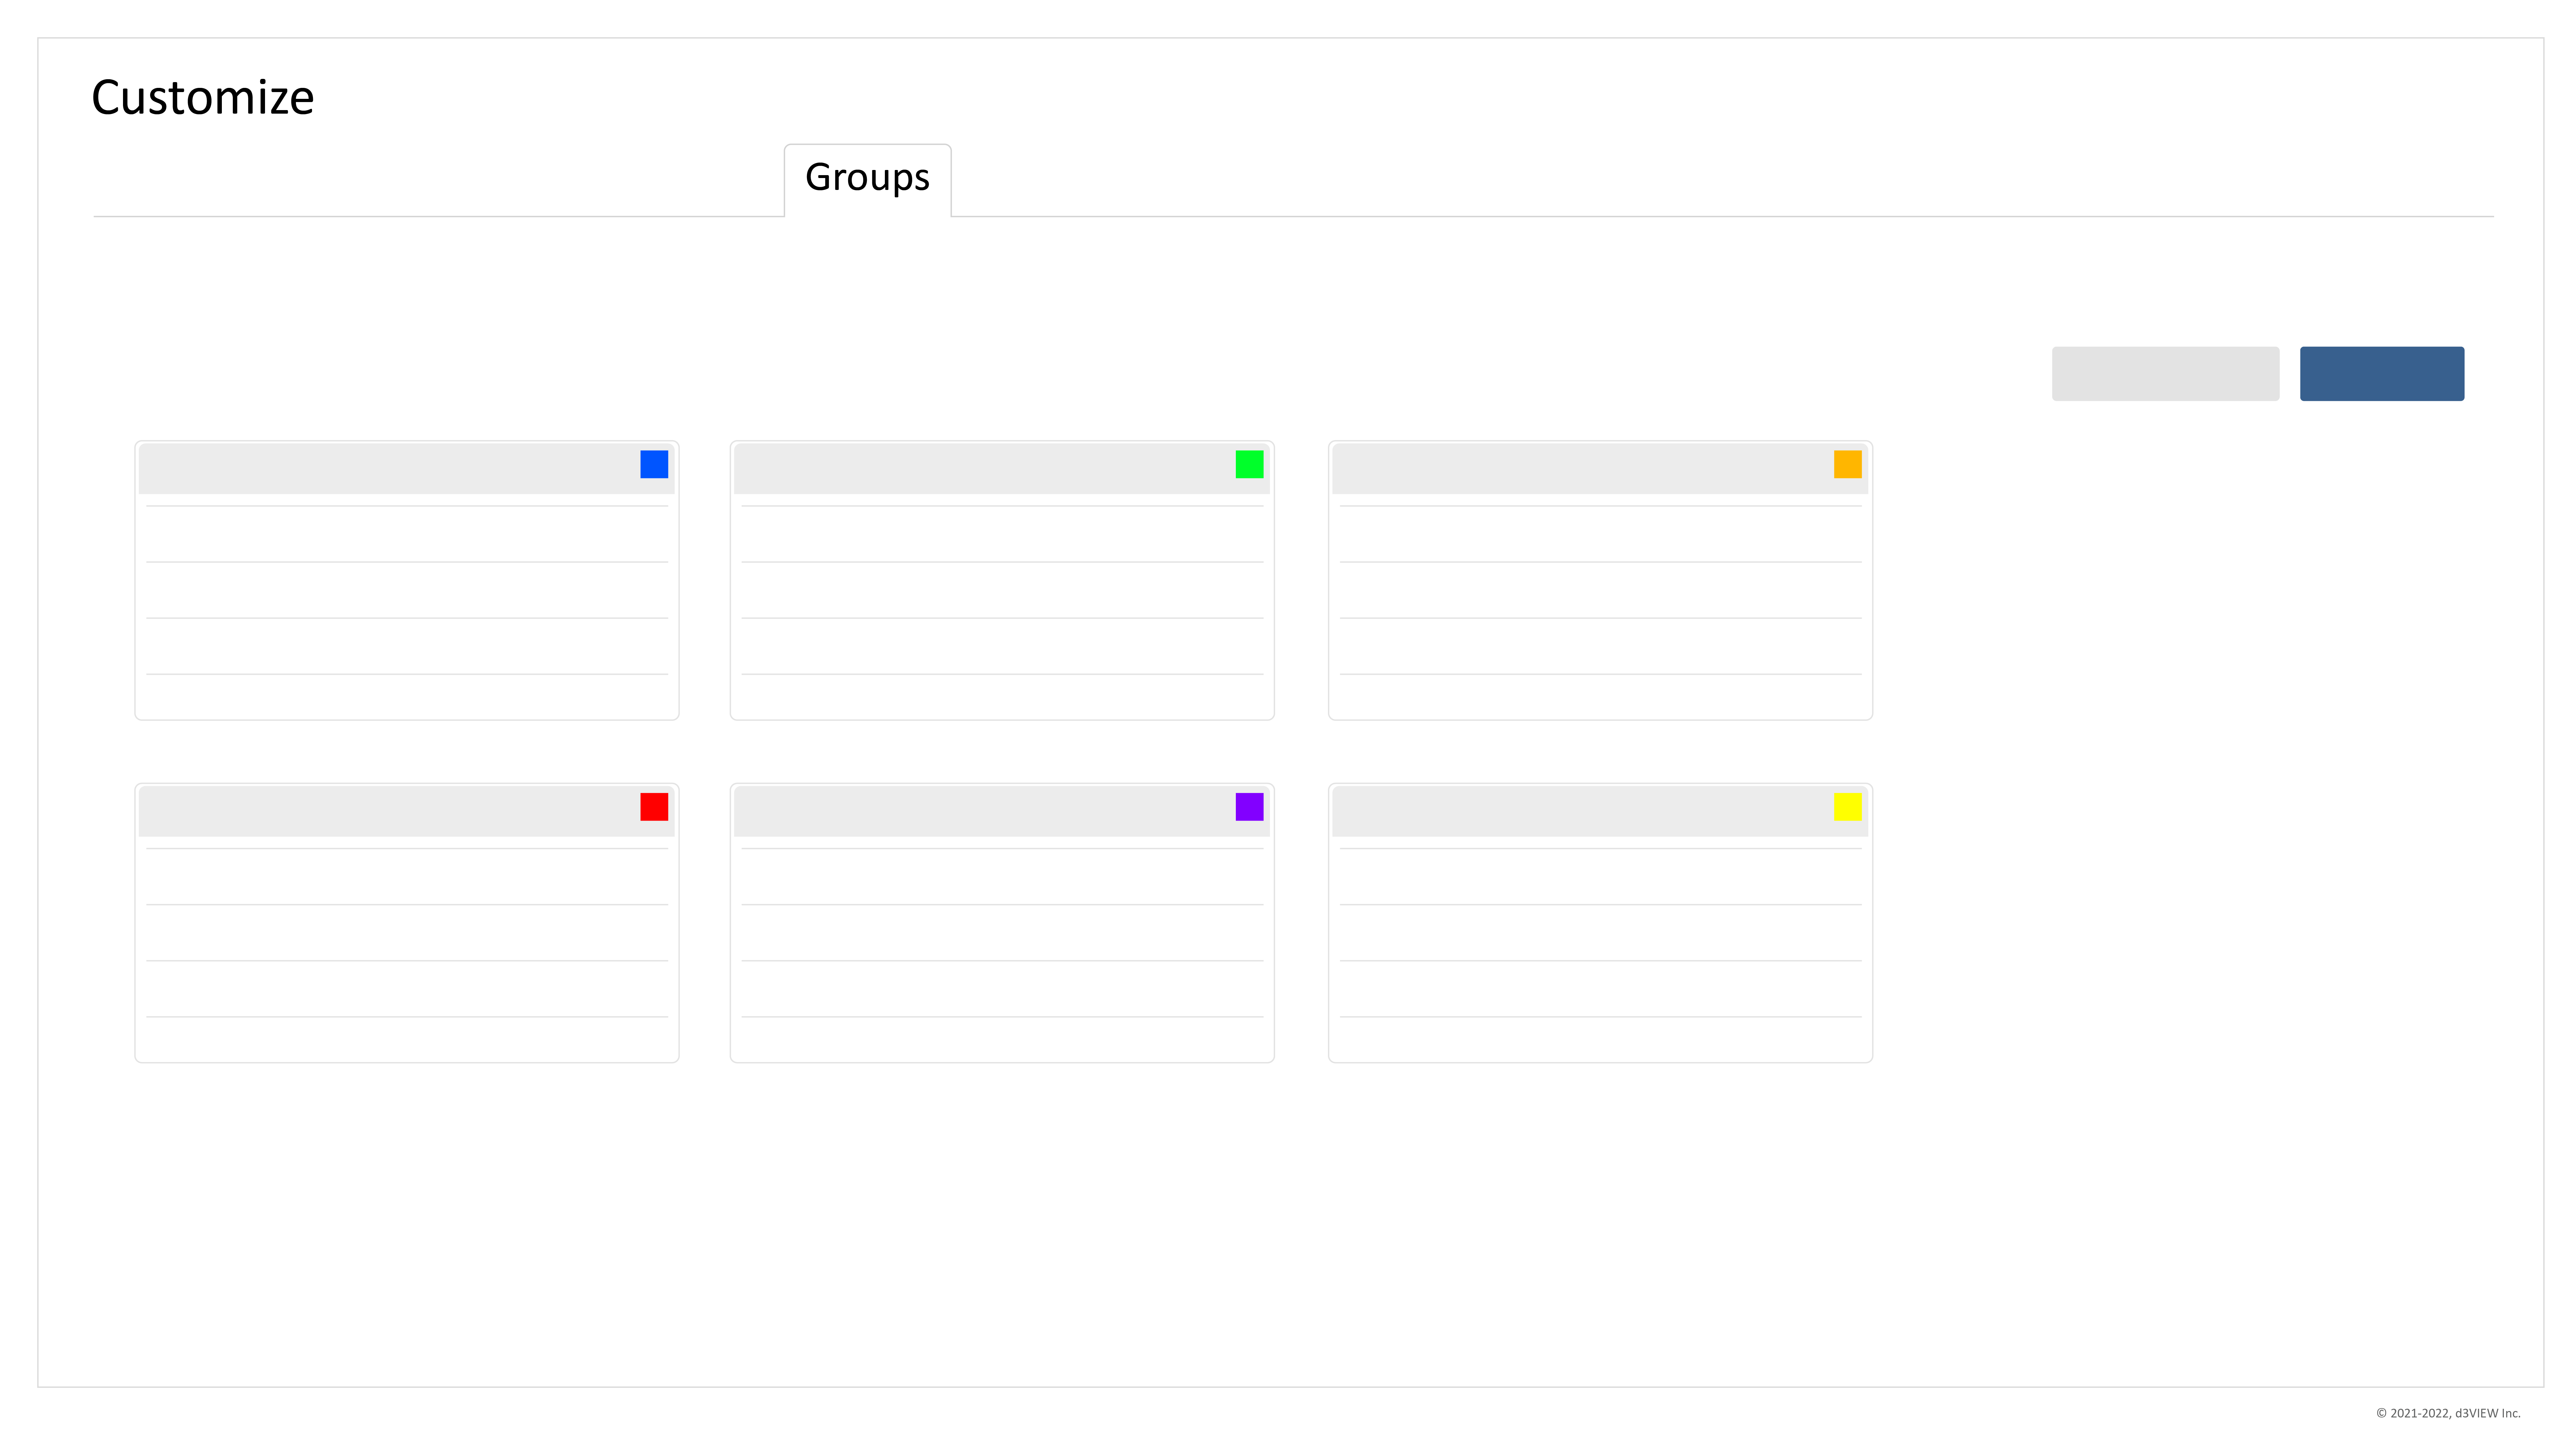This screenshot has height=1449, width=2576.
Task: Select first row in the green-swatch card
Action: click(1002, 534)
